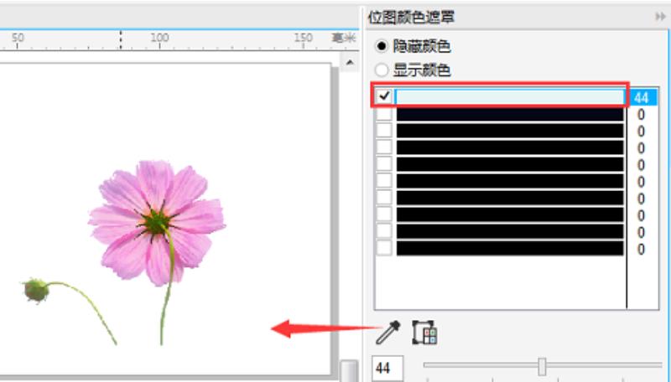The width and height of the screenshot is (671, 382).
Task: Check the second color row checkbox
Action: tap(384, 114)
